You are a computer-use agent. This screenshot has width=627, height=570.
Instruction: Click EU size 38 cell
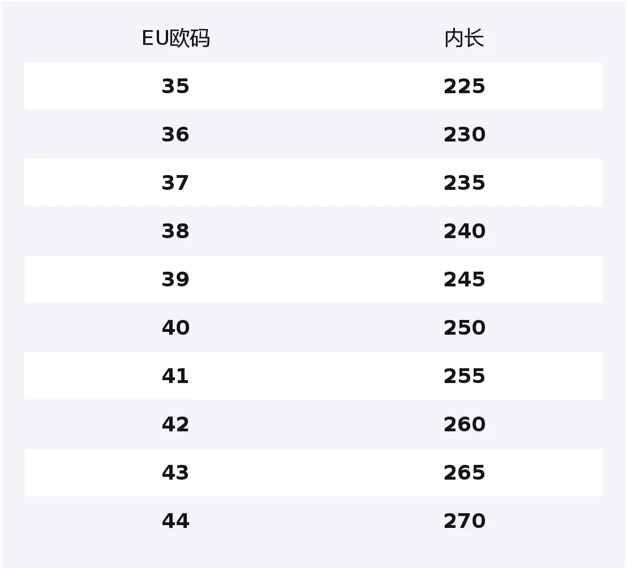point(175,231)
